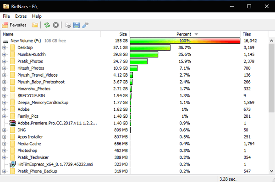Click the $RECYCLE.BIN folder icon
The width and height of the screenshot is (275, 182).
coord(12,96)
